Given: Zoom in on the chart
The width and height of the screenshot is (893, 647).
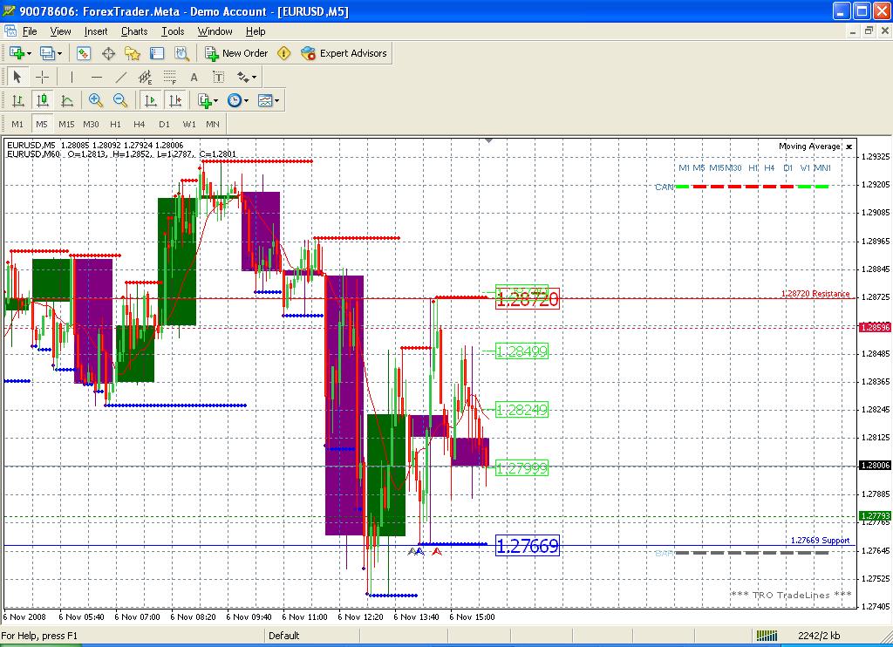Looking at the screenshot, I should pos(96,100).
